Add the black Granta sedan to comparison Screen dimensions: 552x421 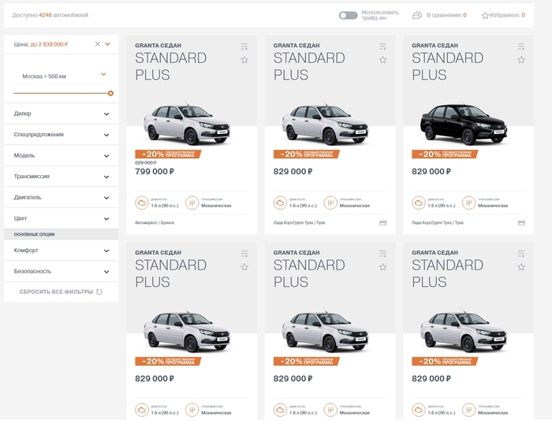point(521,47)
